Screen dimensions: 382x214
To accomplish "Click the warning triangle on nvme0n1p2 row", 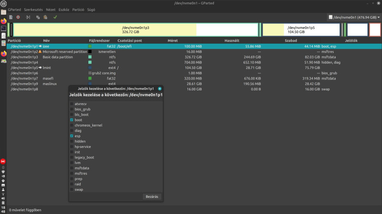I will coord(40,51).
